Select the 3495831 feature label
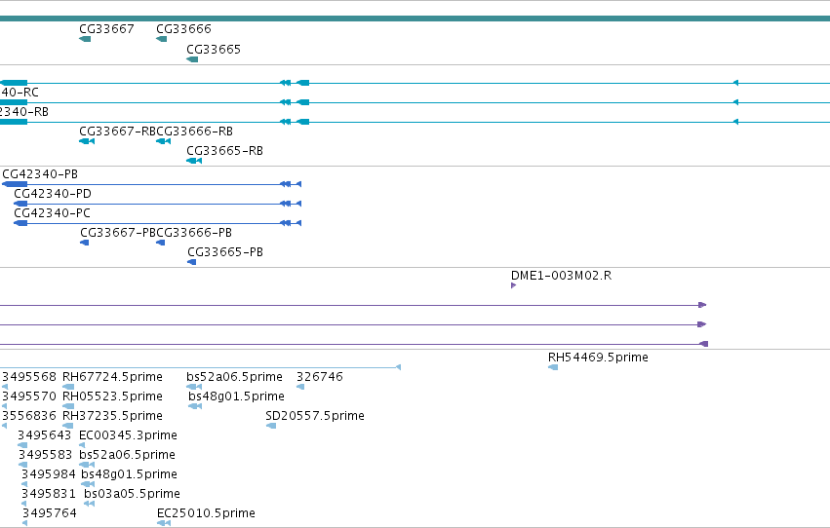This screenshot has height=528, width=830. (49, 494)
